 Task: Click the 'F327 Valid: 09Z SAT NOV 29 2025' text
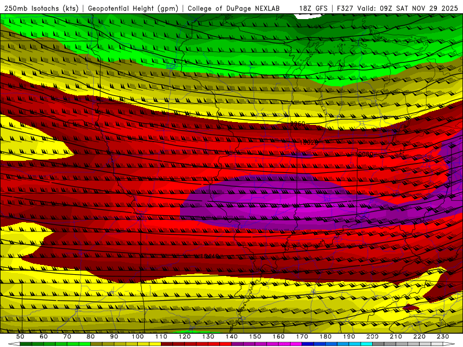point(397,9)
